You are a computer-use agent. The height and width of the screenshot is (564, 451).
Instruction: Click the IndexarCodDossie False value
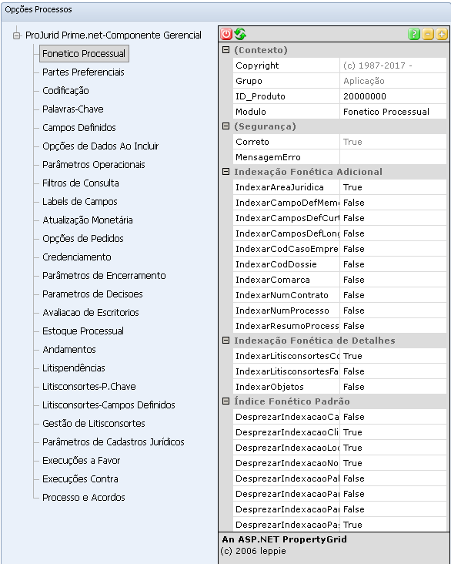coord(393,264)
